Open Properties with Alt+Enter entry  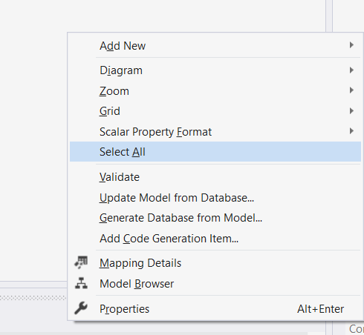coord(215,308)
